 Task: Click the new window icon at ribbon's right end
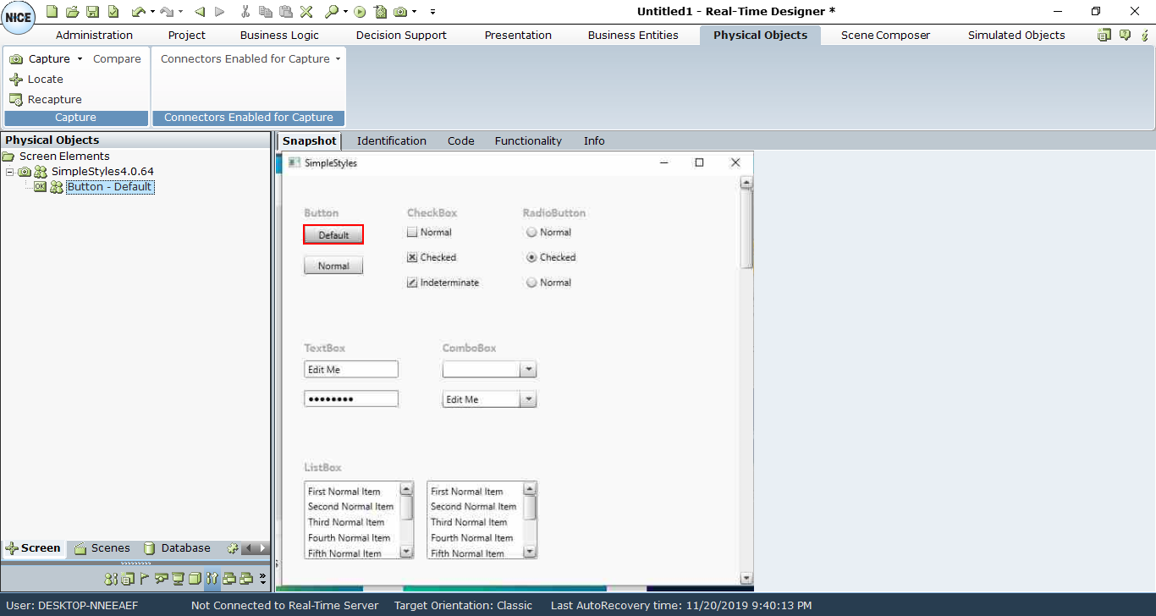pyautogui.click(x=1104, y=35)
